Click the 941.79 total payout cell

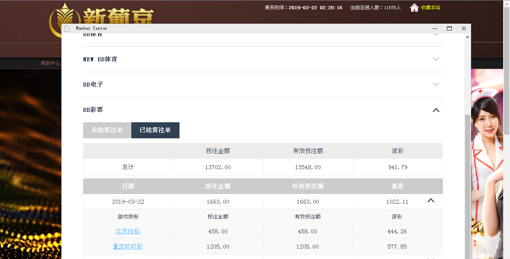[398, 167]
